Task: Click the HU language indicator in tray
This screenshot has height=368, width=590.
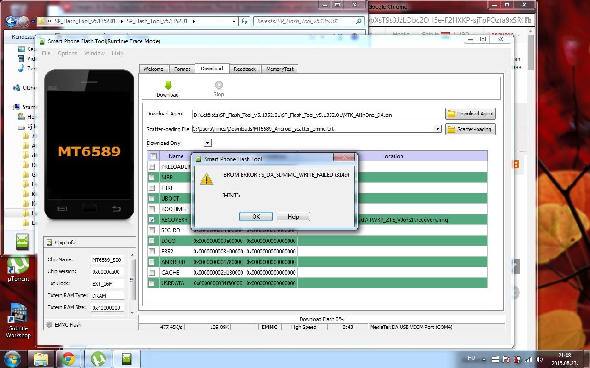Action: pos(472,358)
